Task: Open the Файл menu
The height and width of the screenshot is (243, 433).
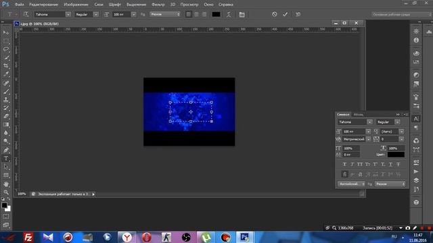Action: [x=19, y=5]
